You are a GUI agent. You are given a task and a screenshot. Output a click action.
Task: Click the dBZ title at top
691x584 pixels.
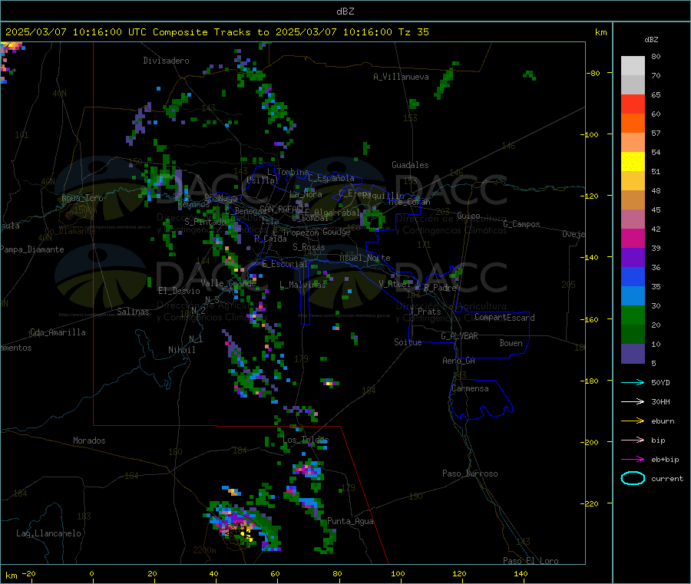pyautogui.click(x=345, y=11)
